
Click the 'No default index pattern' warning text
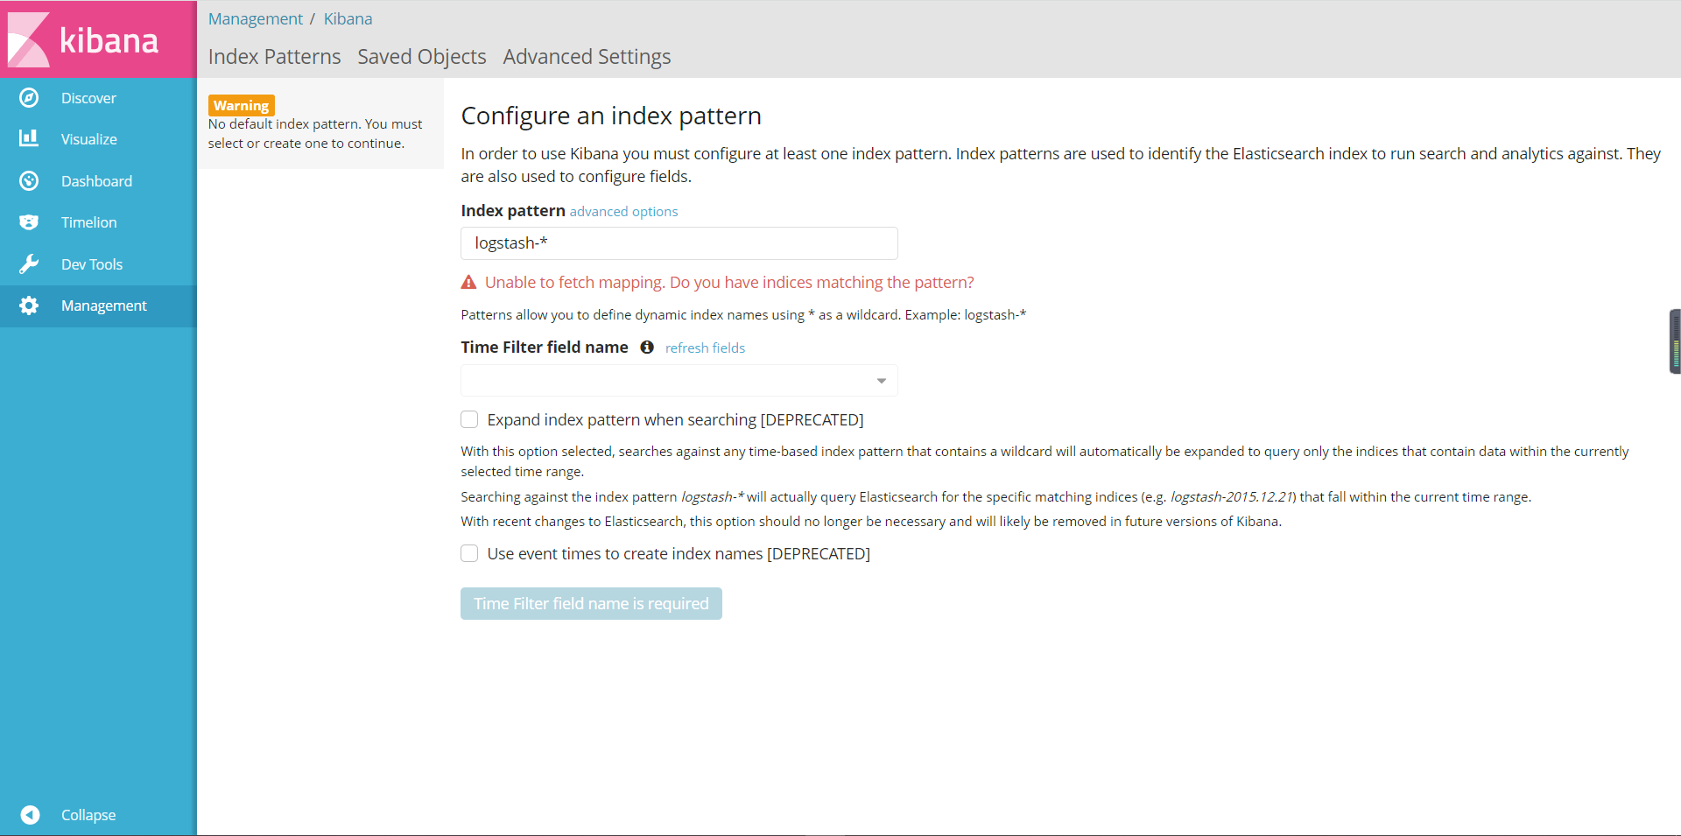(315, 134)
